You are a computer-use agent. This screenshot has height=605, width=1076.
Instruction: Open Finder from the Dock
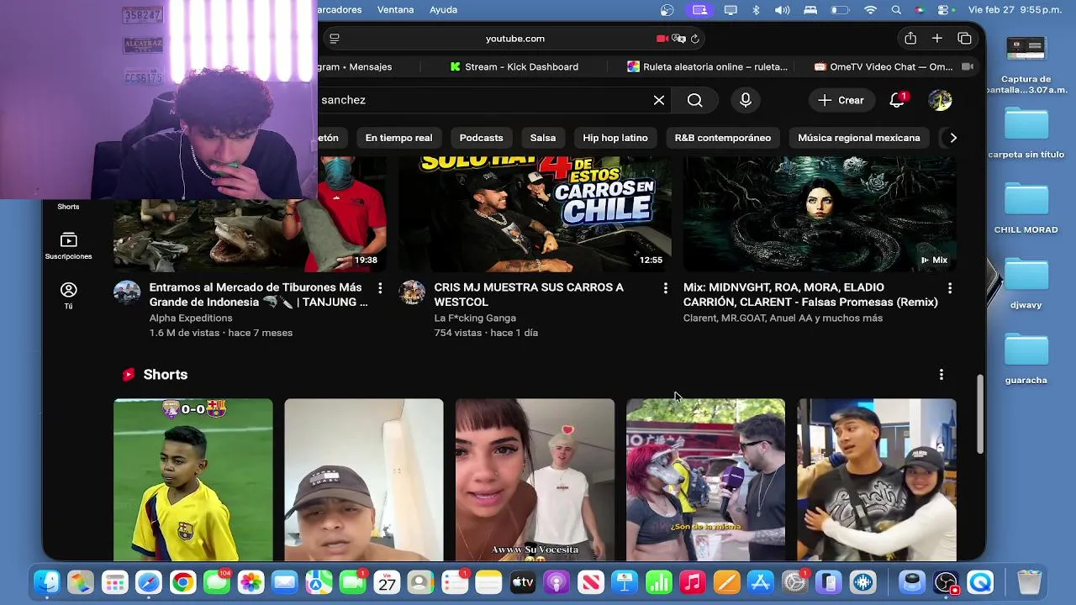coord(46,581)
